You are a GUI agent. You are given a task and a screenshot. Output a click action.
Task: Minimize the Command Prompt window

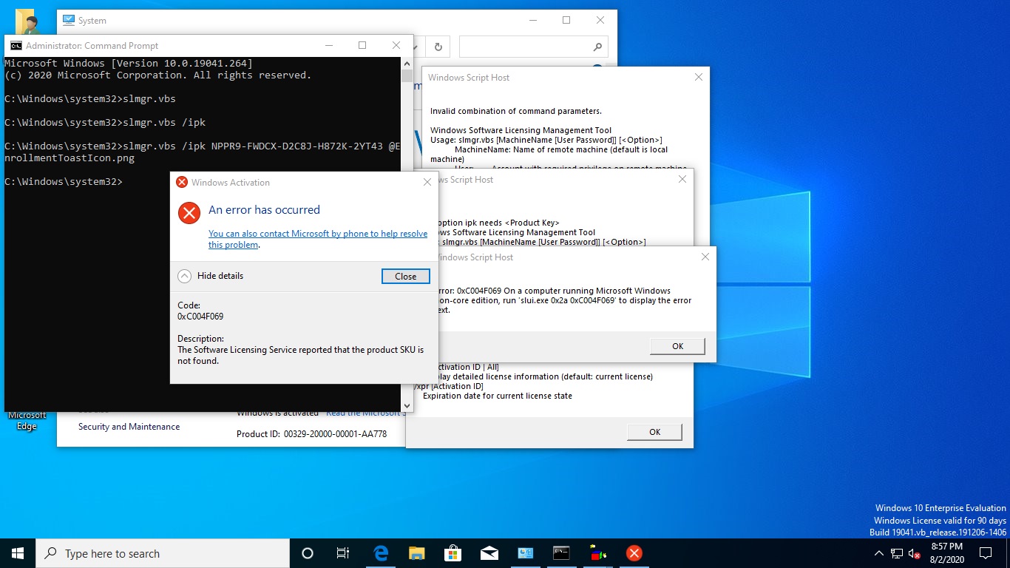328,45
